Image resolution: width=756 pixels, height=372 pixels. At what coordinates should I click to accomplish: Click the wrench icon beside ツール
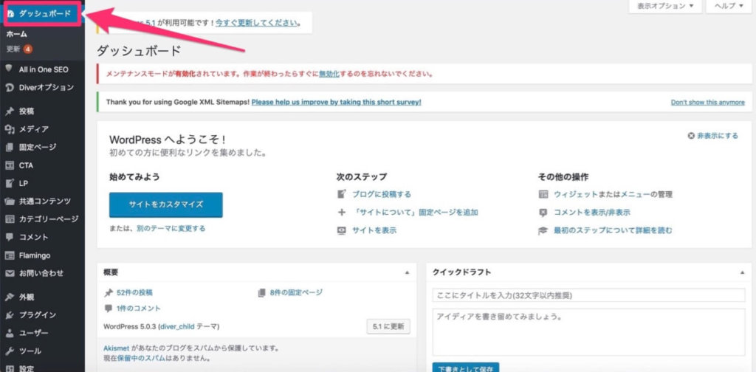pos(9,351)
